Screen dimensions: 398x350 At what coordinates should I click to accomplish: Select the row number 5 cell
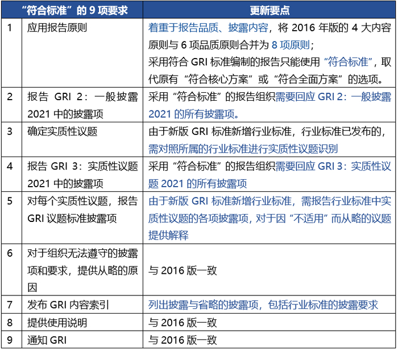[12, 217]
